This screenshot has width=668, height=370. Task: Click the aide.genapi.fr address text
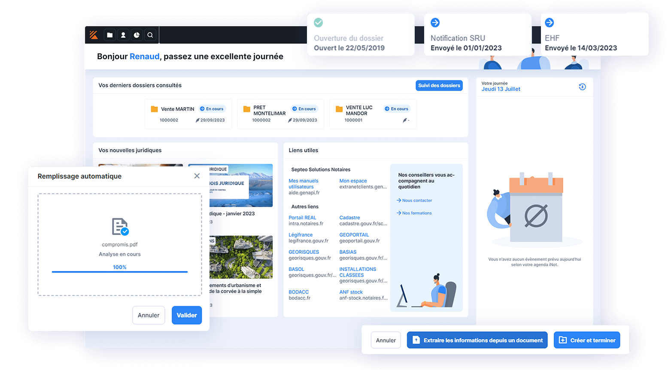(x=304, y=193)
